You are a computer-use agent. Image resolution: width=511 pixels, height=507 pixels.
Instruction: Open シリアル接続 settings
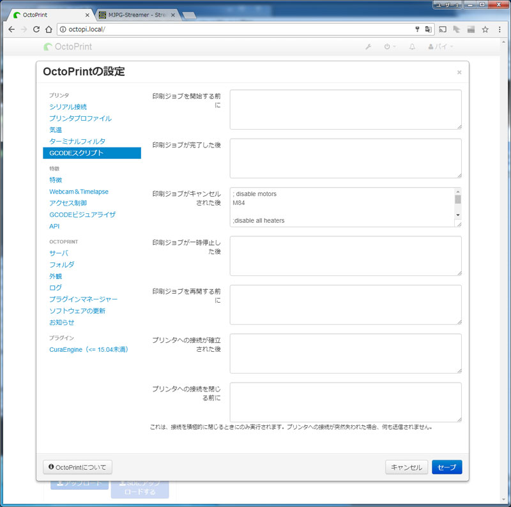(68, 107)
